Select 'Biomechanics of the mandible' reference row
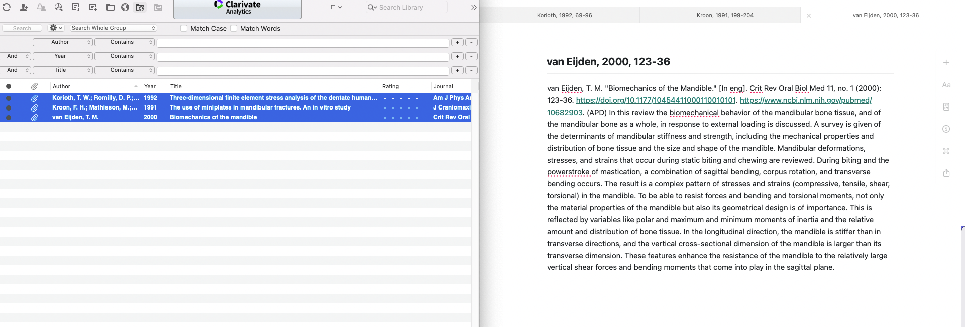Screen dimensions: 965x327 tap(236, 117)
